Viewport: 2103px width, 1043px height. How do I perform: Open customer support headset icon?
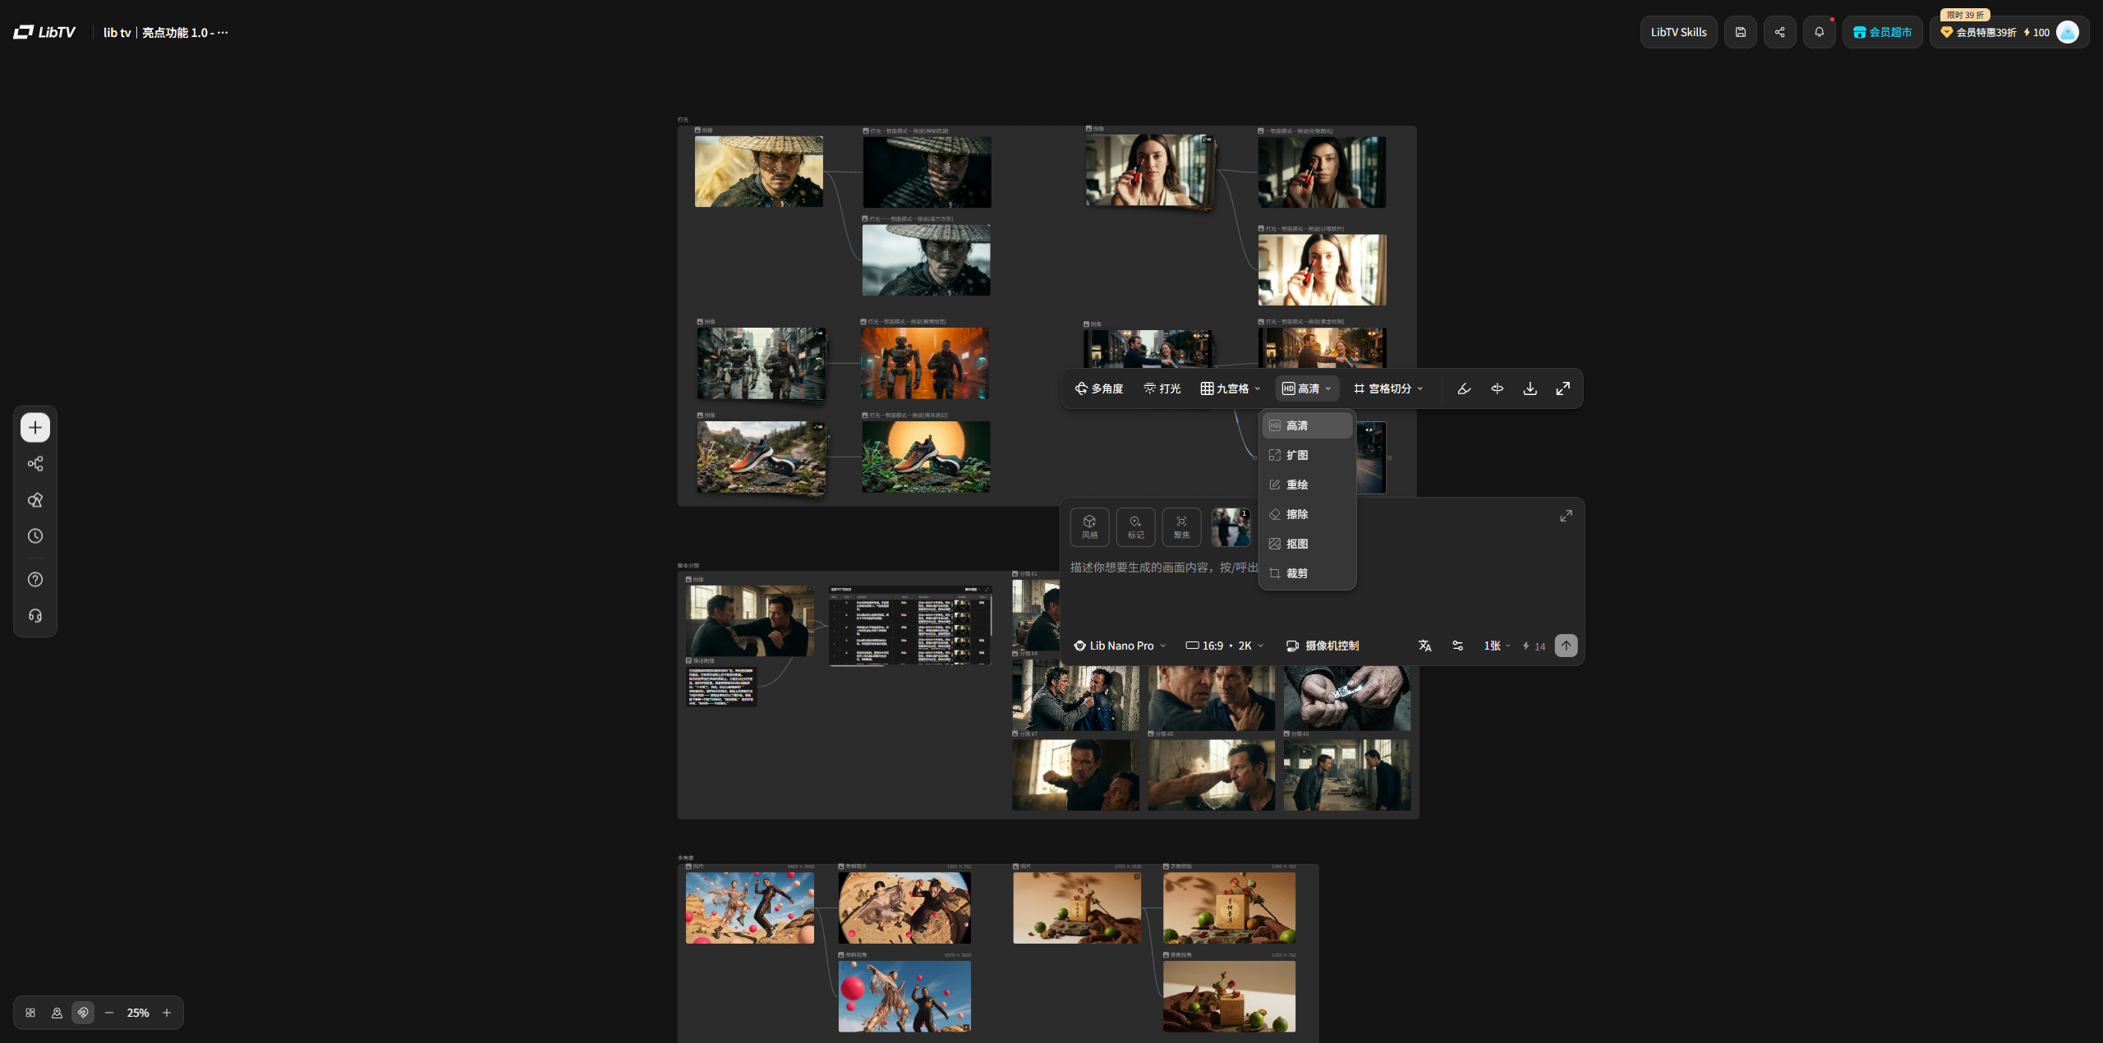click(35, 616)
